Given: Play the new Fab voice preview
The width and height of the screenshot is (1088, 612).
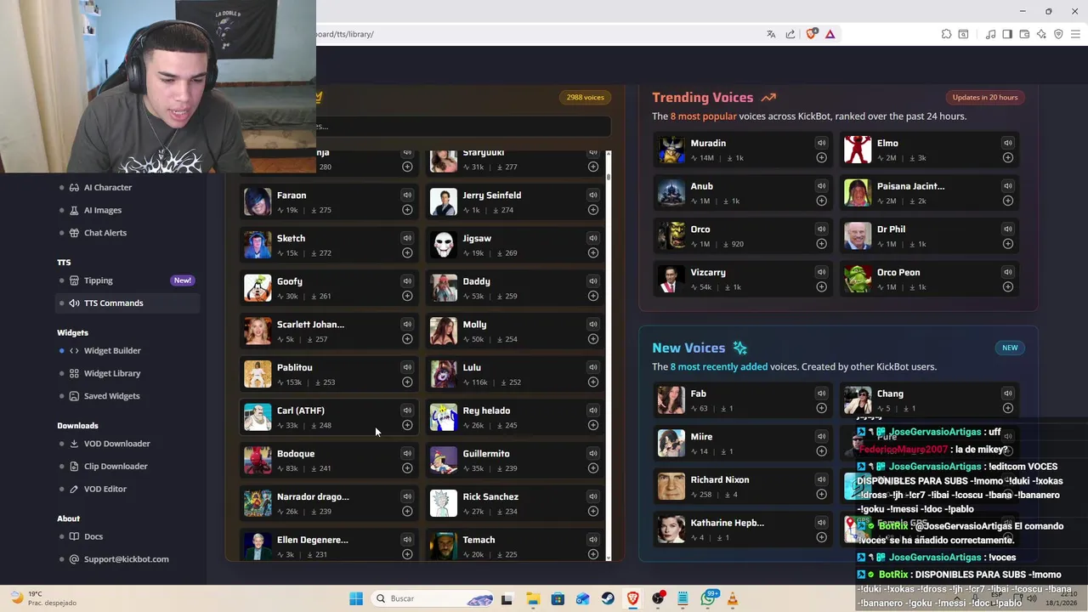Looking at the screenshot, I should 821,394.
